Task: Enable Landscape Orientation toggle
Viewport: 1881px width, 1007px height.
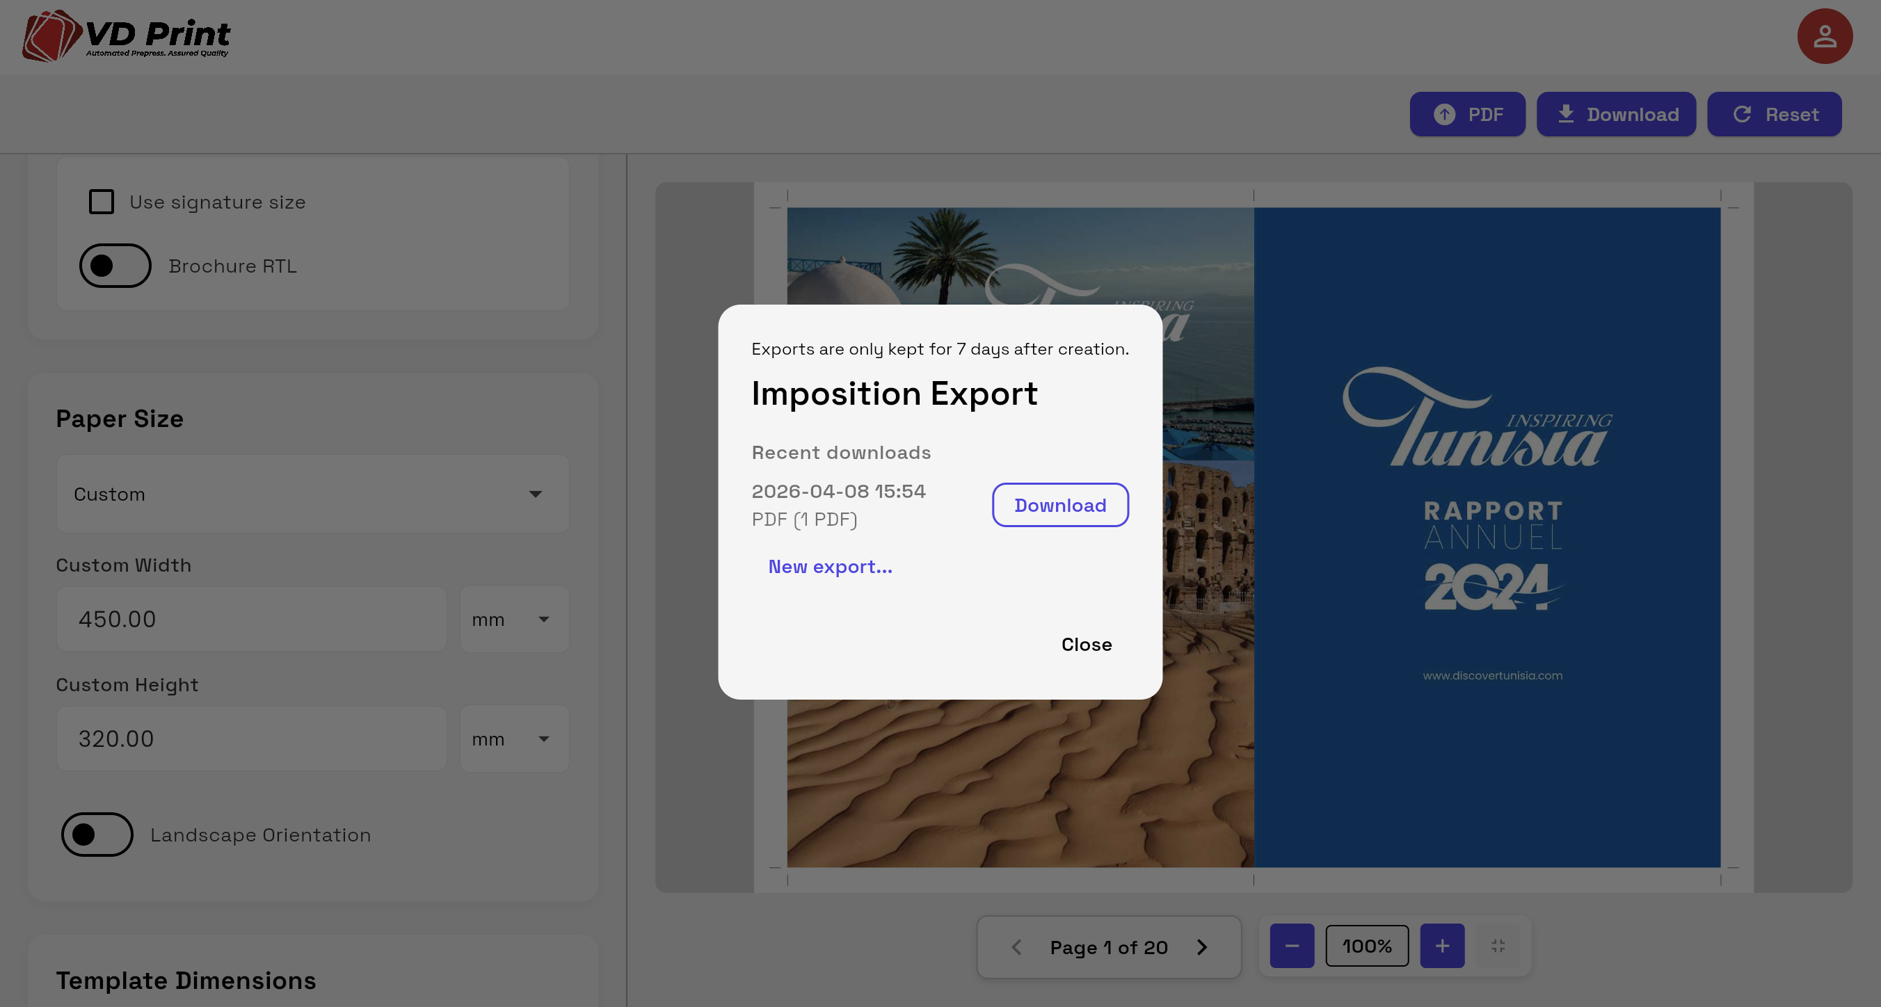Action: 97,834
